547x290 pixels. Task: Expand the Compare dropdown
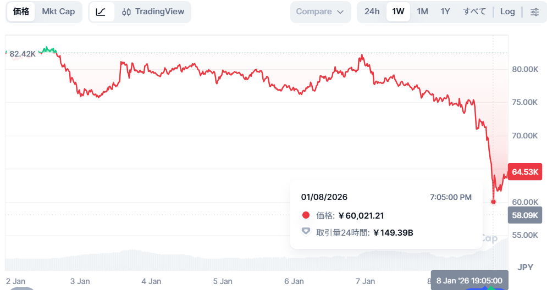(x=320, y=12)
